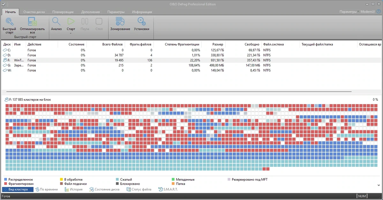Viewport: 383px width, 200px height.
Task: Switch to Статус файла view tab
Action: [x=139, y=189]
